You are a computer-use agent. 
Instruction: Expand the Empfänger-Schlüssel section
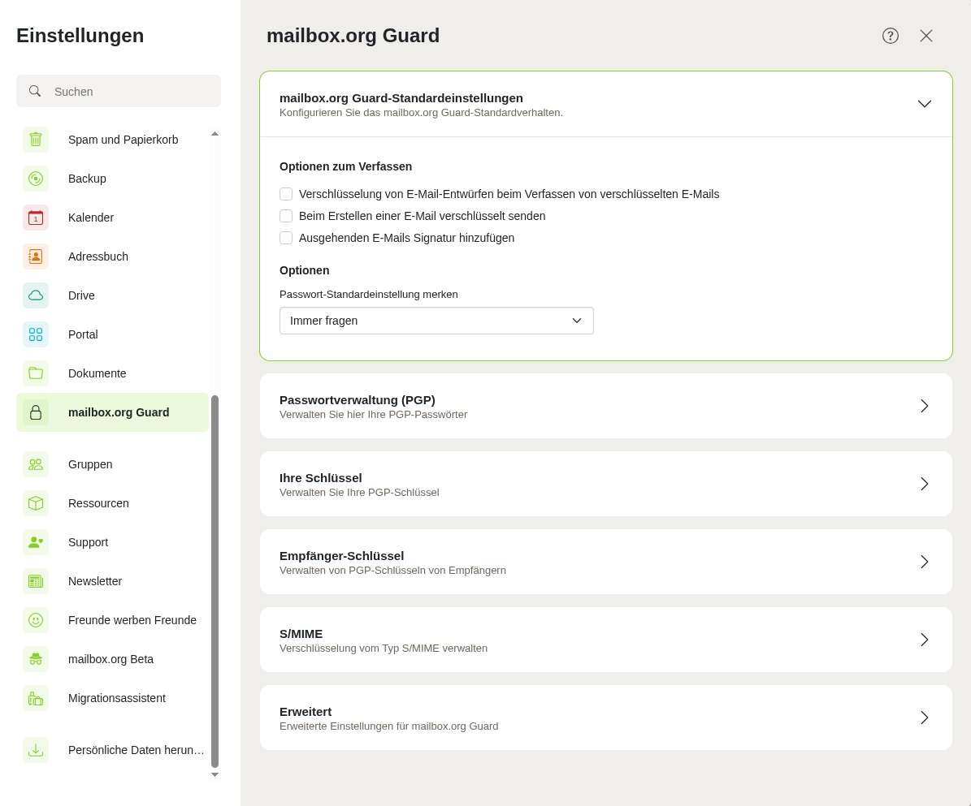pyautogui.click(x=606, y=562)
